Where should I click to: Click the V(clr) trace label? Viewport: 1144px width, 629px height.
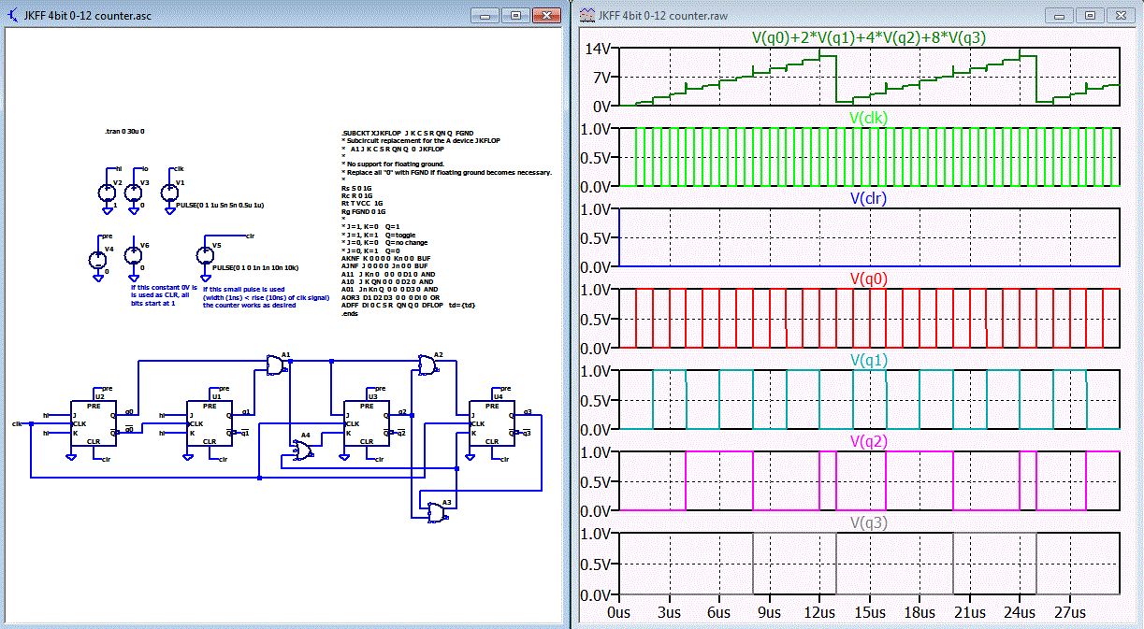tap(869, 198)
